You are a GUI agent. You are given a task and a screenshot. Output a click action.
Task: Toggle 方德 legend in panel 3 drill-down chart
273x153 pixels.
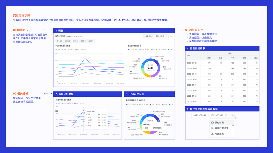(x=171, y=104)
